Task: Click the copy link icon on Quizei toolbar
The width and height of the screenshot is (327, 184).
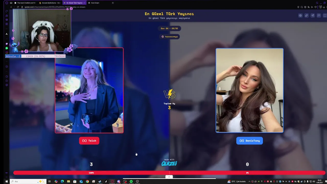Action: (x=307, y=16)
